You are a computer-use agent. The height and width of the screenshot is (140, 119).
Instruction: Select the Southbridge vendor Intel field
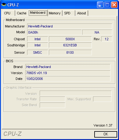38,45
